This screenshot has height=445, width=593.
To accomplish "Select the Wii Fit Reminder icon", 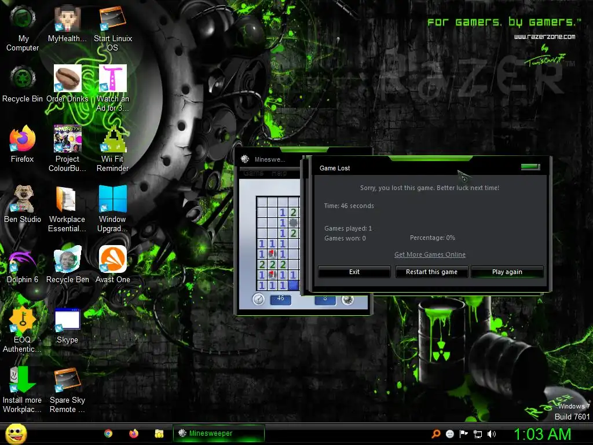I will (x=113, y=149).
